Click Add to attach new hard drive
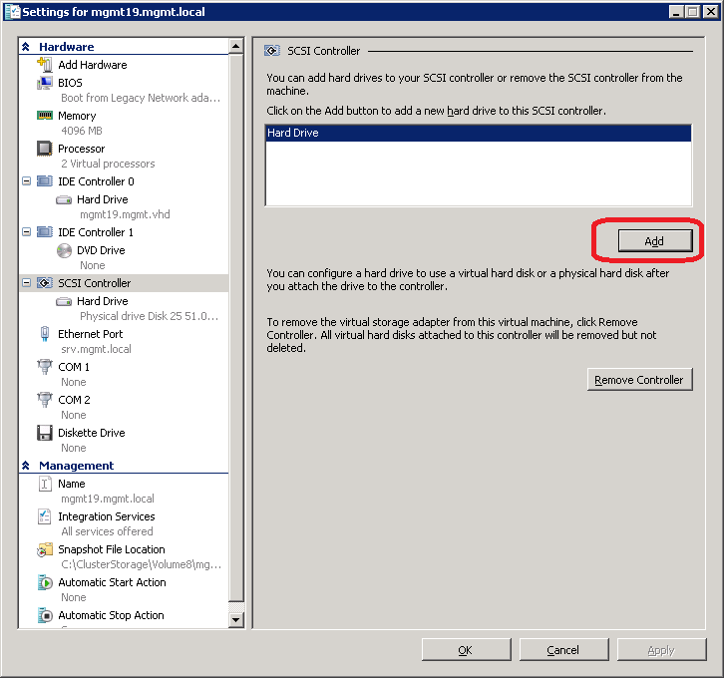 click(x=655, y=241)
